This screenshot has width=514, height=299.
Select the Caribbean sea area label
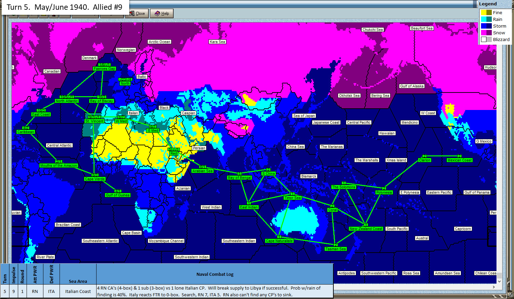pyautogui.click(x=26, y=132)
